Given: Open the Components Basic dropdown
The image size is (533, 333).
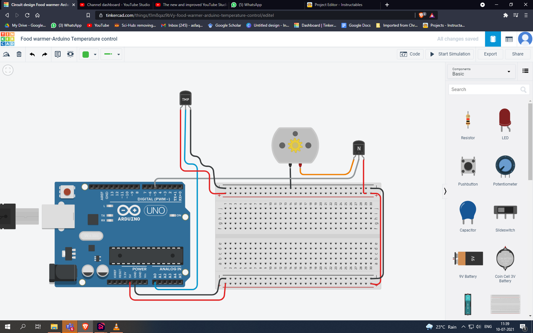Looking at the screenshot, I should [481, 71].
